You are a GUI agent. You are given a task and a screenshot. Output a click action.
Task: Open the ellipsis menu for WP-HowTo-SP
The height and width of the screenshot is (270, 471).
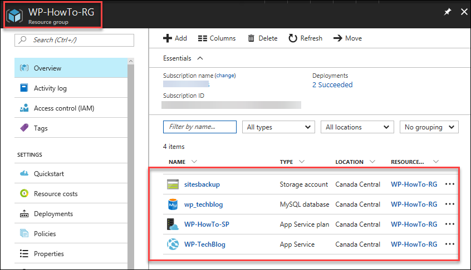click(x=450, y=224)
